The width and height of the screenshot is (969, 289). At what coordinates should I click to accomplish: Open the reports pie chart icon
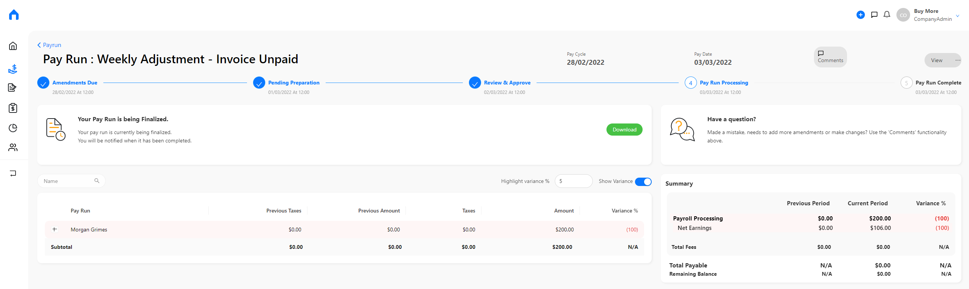[x=13, y=128]
